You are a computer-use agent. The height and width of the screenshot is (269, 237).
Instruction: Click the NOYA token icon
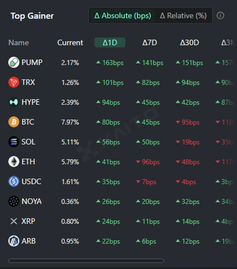(14, 201)
